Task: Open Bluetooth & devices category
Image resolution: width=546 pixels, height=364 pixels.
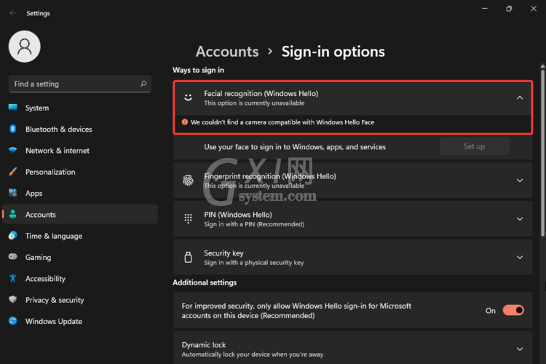Action: pyautogui.click(x=80, y=129)
